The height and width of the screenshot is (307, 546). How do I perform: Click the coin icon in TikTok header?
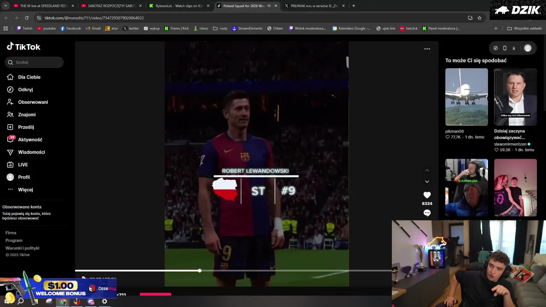coord(495,48)
